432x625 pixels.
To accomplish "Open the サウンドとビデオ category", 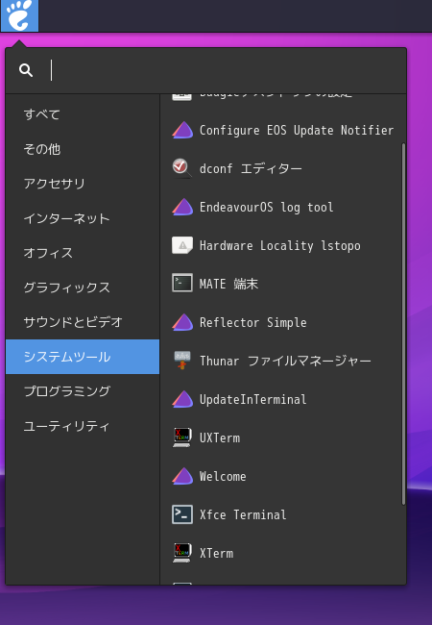I will (x=83, y=322).
